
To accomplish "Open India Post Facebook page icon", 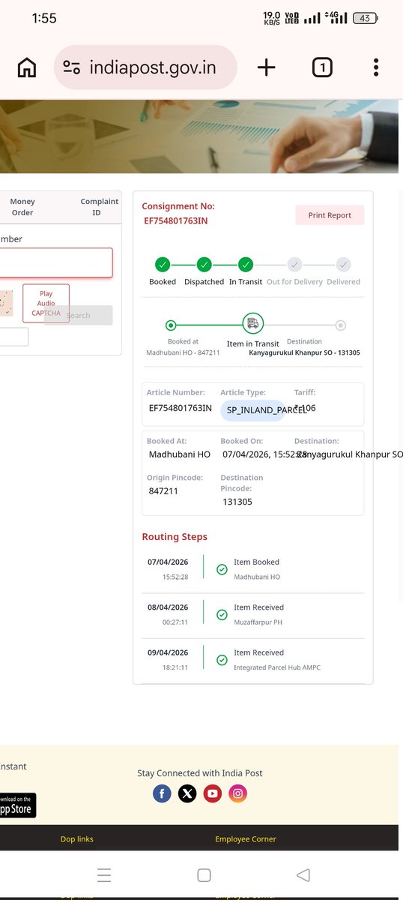I will click(162, 793).
